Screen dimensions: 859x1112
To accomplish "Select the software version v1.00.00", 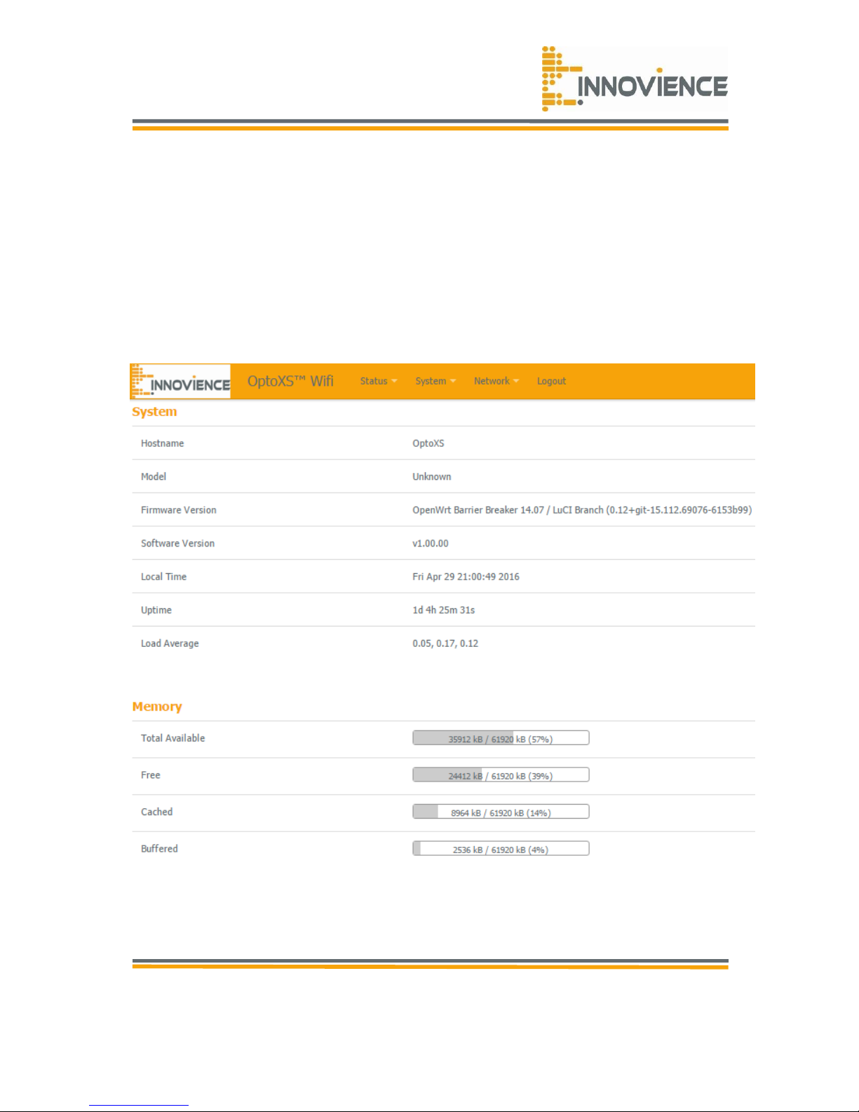I will (x=431, y=543).
